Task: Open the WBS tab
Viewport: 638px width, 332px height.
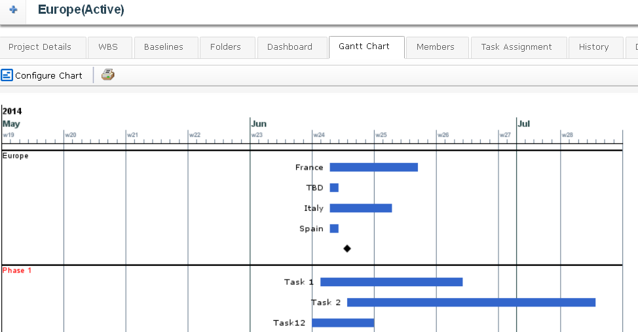Action: (x=108, y=47)
